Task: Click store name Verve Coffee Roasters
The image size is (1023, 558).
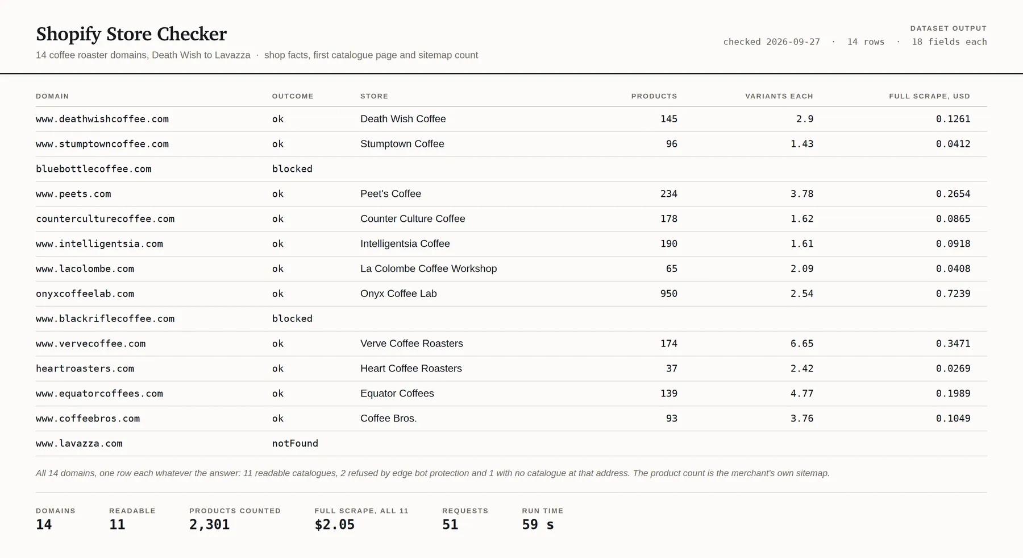Action: click(x=411, y=344)
